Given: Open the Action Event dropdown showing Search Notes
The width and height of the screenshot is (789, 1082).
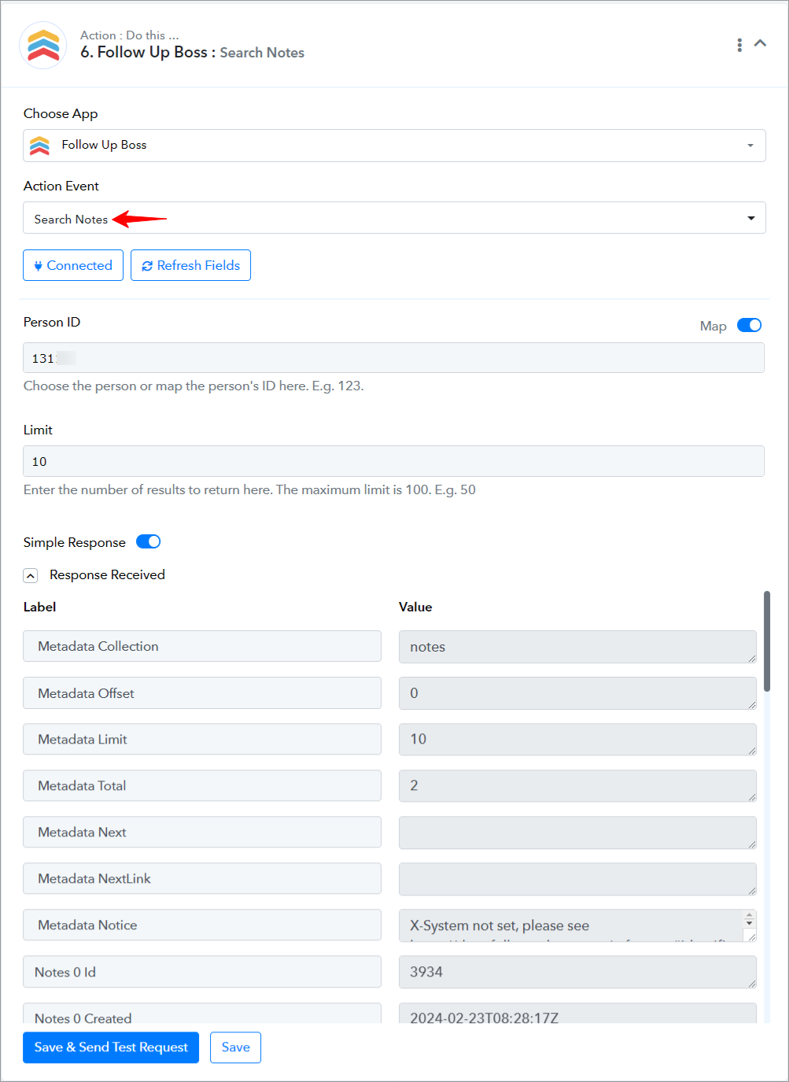Looking at the screenshot, I should click(394, 218).
